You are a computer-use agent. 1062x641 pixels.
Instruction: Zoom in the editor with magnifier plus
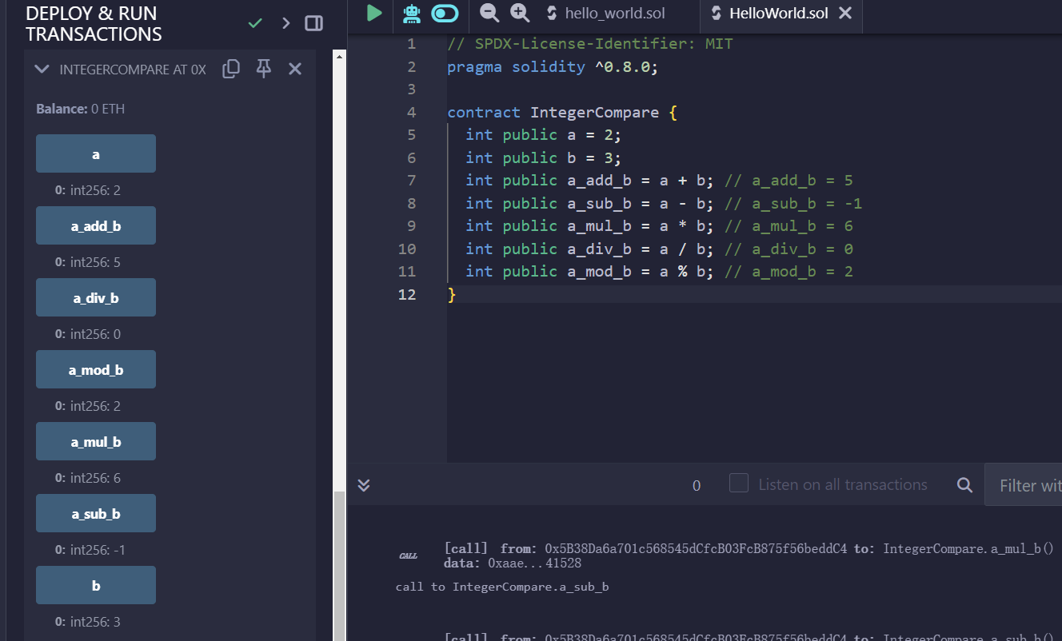tap(520, 13)
